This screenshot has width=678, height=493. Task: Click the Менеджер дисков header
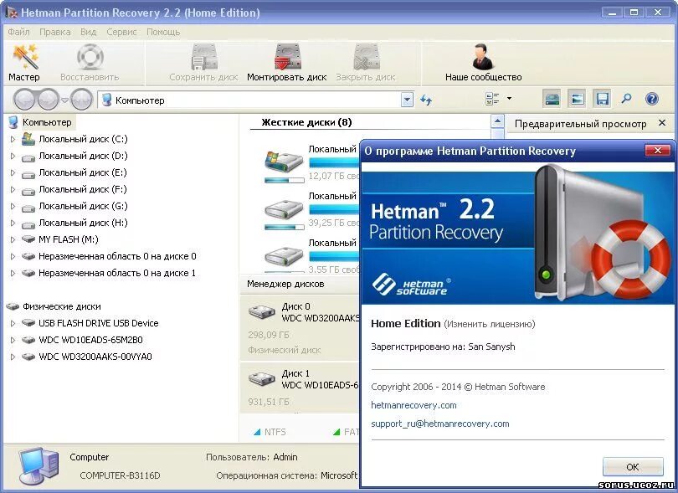tap(285, 284)
